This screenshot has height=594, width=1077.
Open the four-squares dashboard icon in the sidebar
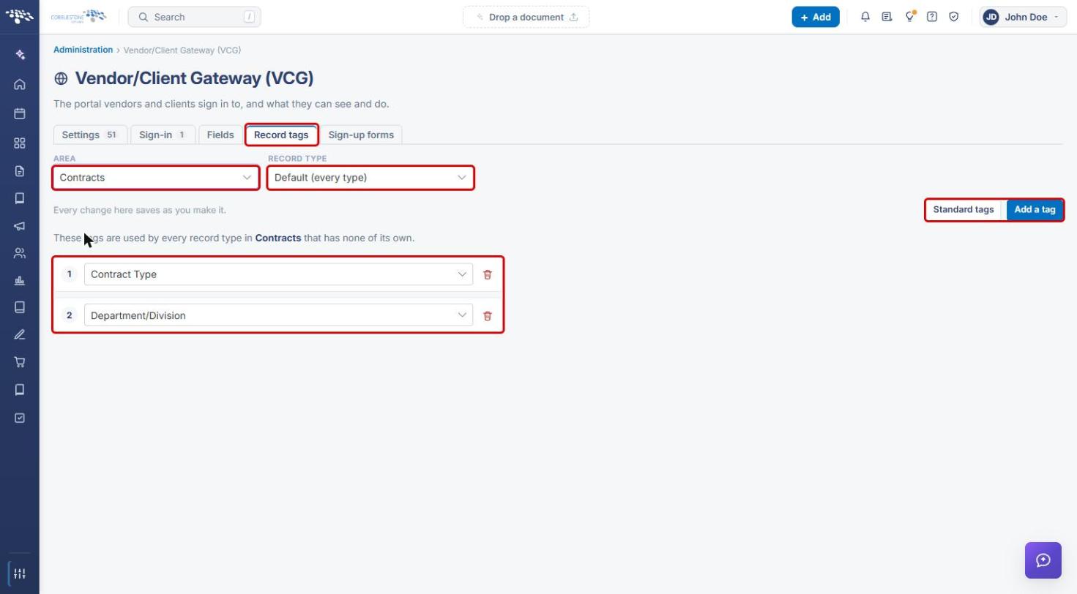pyautogui.click(x=20, y=143)
